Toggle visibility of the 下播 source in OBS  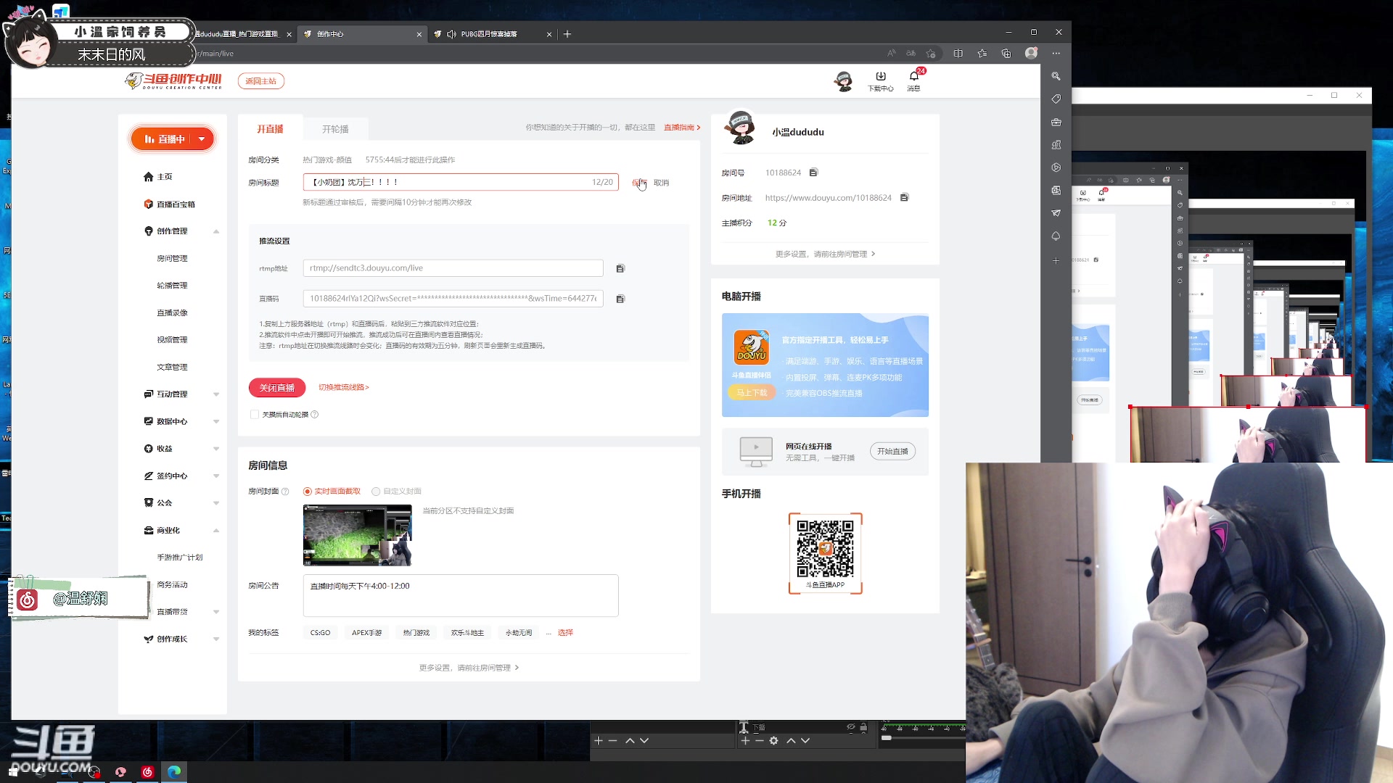(851, 727)
